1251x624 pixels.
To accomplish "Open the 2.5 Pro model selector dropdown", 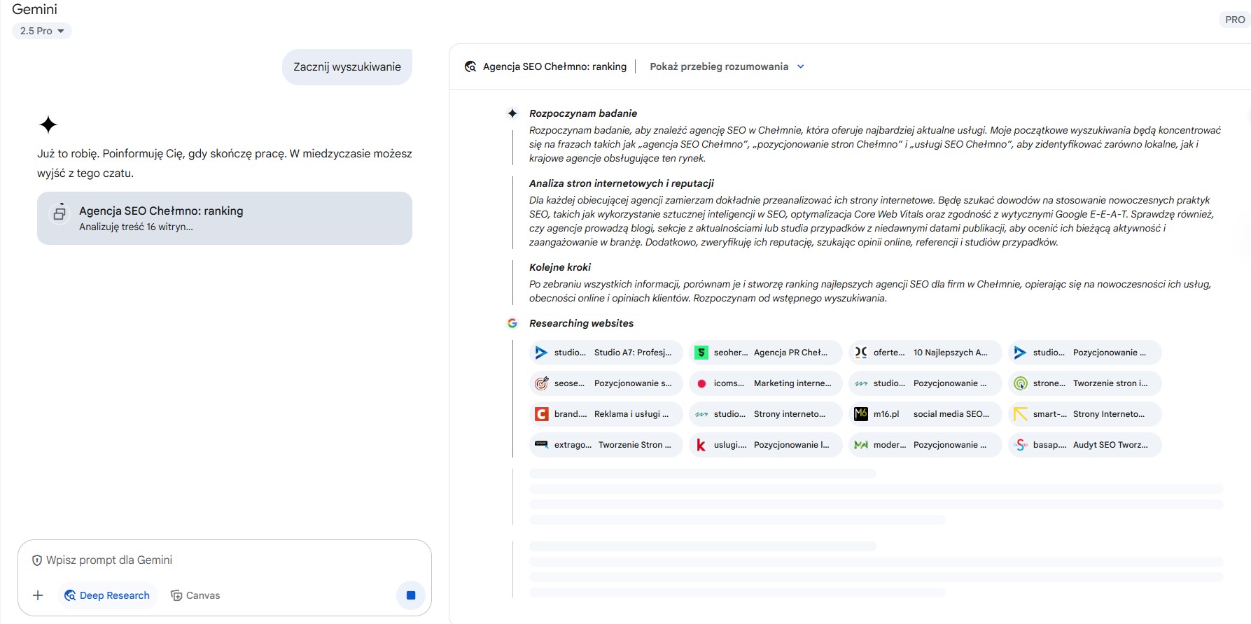I will click(x=42, y=31).
